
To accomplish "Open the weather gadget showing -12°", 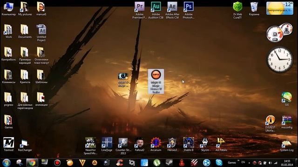I will click(x=279, y=8).
